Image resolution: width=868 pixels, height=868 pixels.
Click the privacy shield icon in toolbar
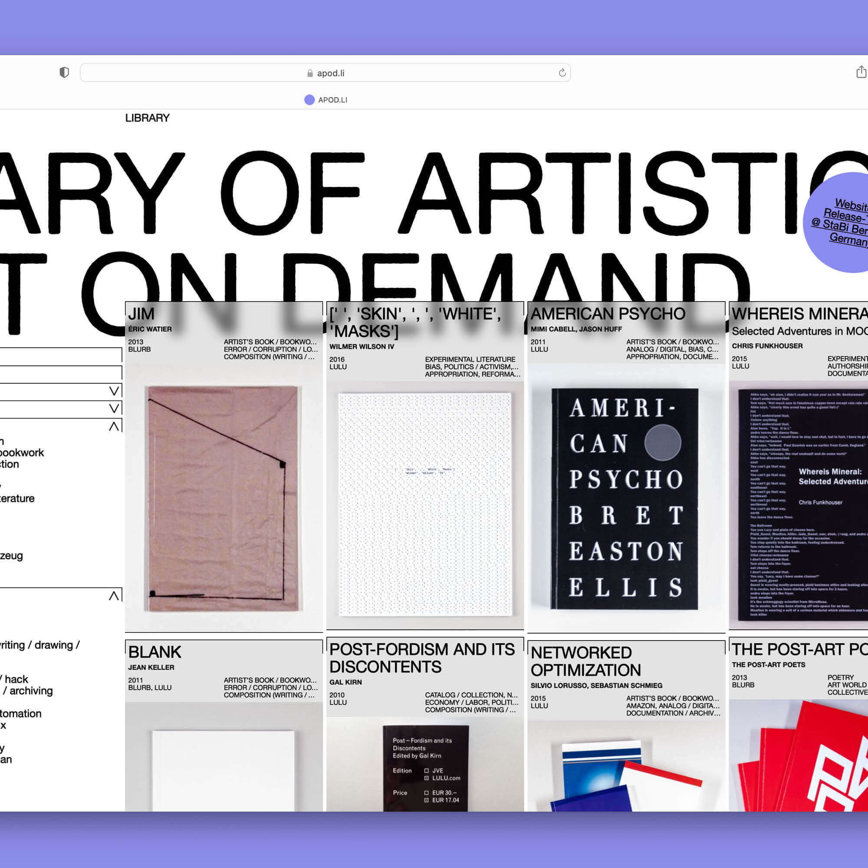64,72
